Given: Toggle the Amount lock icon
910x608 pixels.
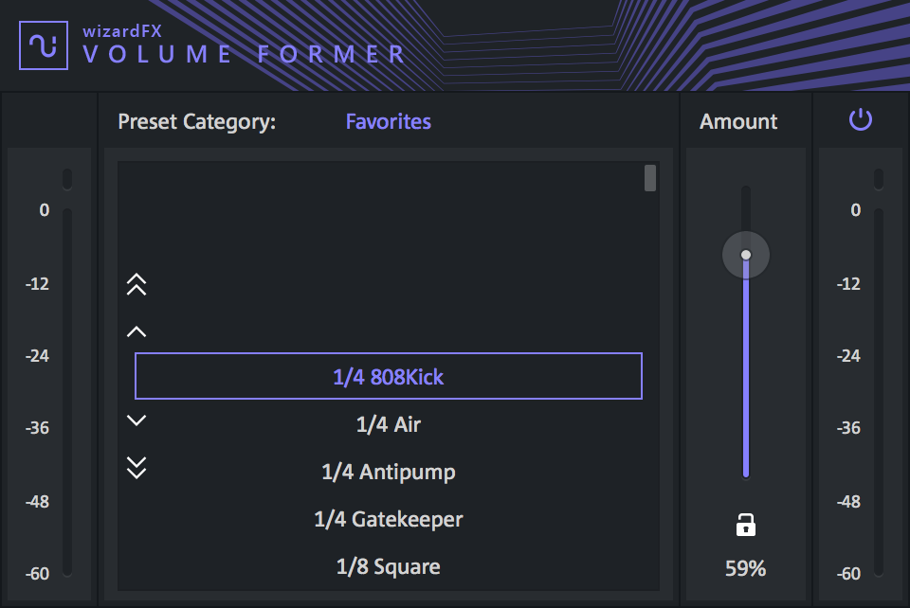Looking at the screenshot, I should click(x=746, y=524).
